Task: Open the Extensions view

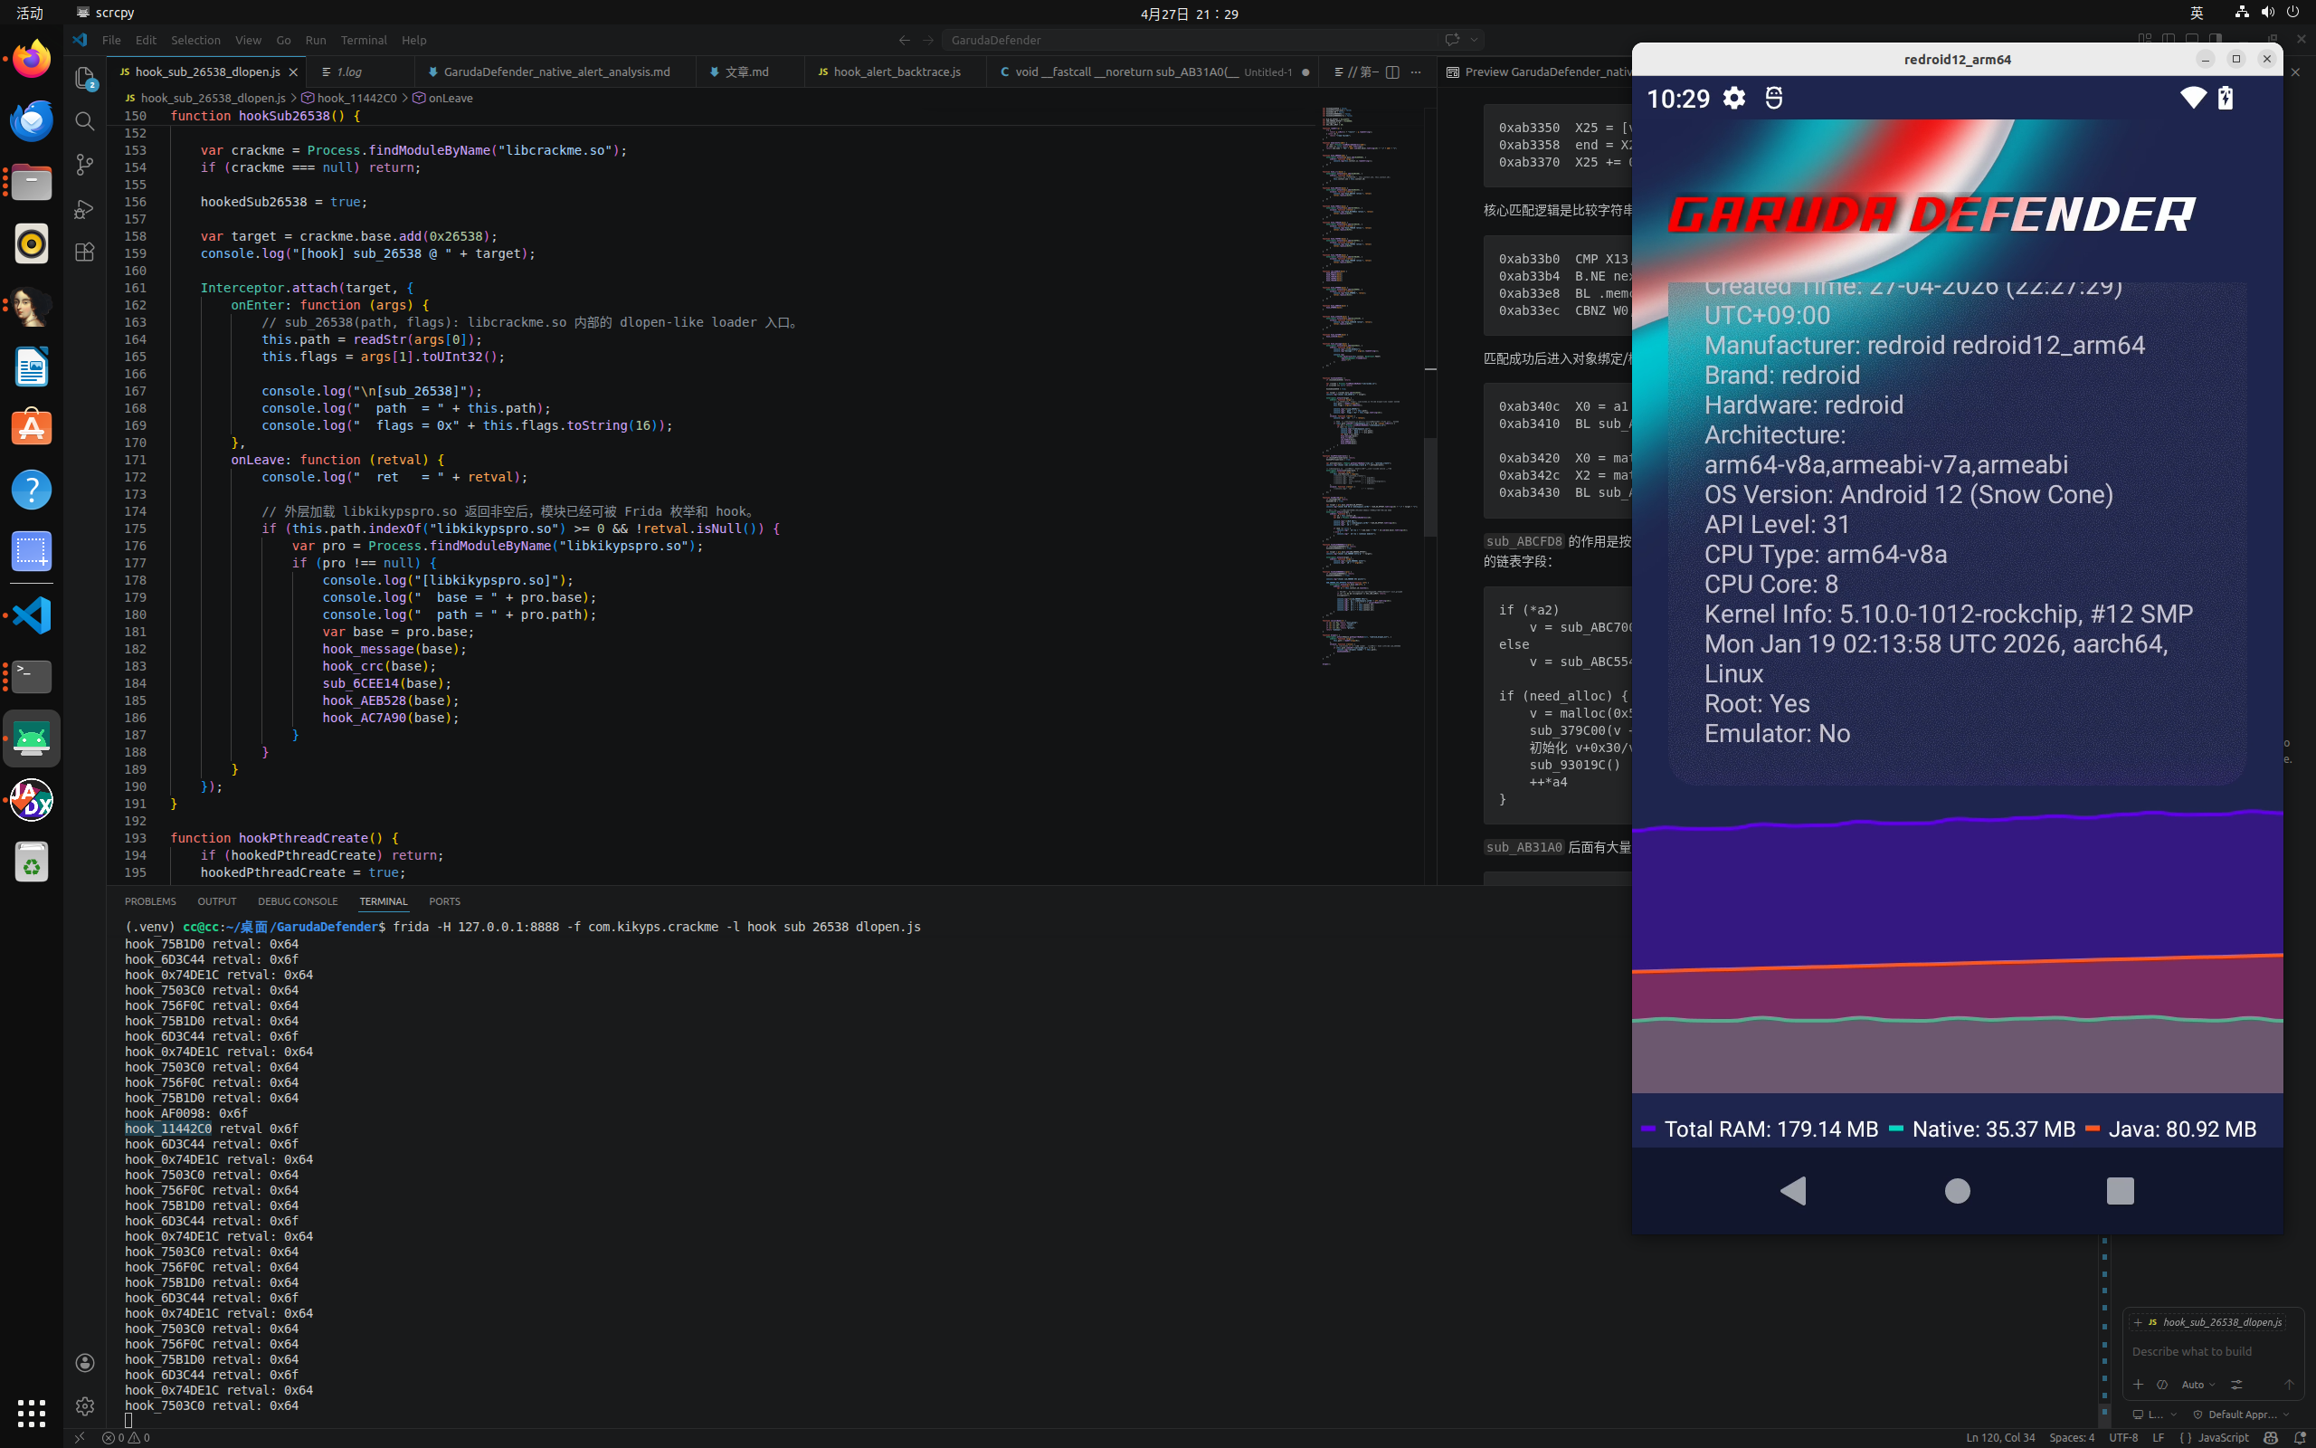Action: tap(84, 252)
